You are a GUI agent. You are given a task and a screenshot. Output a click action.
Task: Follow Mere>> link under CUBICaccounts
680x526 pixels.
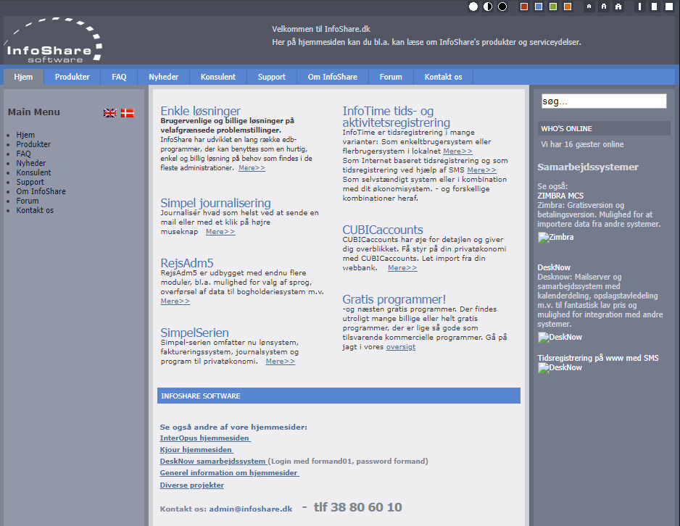[402, 268]
